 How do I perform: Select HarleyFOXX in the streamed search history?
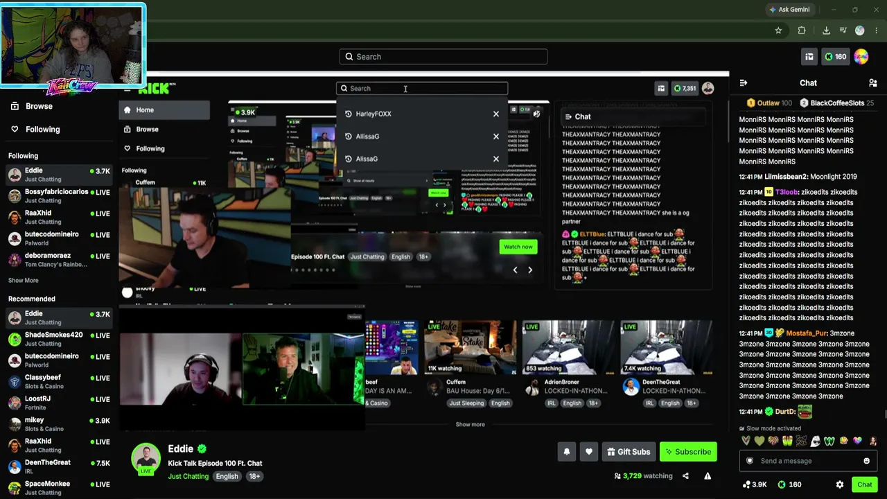click(x=373, y=114)
